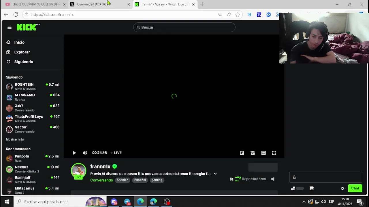Image resolution: width=369 pixels, height=207 pixels.
Task: Add page to favorites star
Action: (x=238, y=14)
